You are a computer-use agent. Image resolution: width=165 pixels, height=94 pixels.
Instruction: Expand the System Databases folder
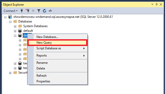coord(15,26)
